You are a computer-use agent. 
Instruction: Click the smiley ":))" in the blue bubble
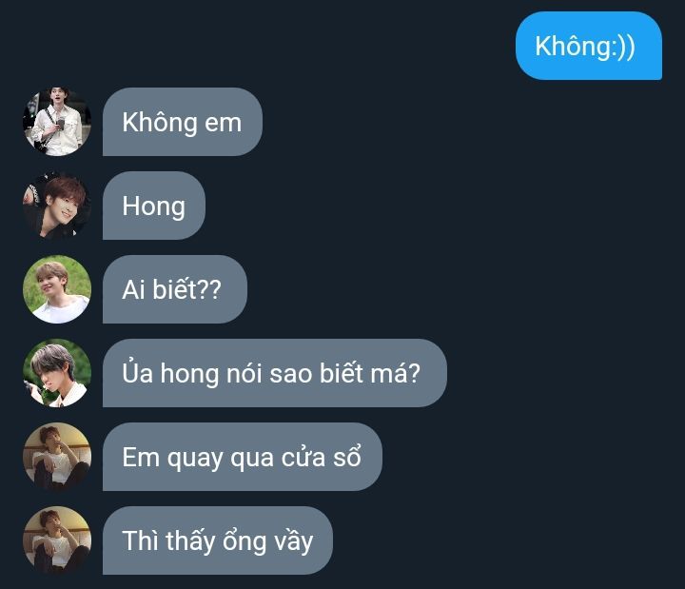pyautogui.click(x=624, y=47)
